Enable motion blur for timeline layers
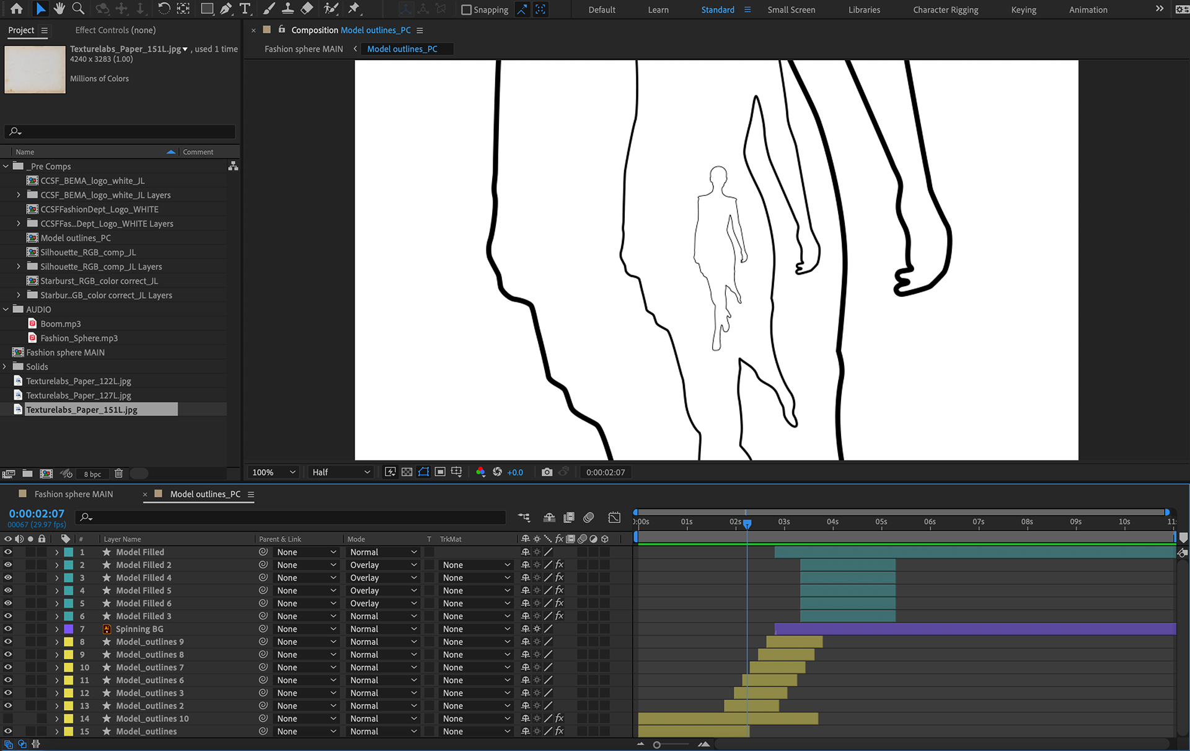This screenshot has width=1190, height=751. pos(589,517)
